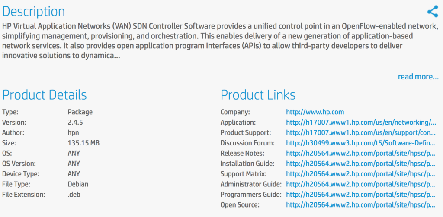Click the share icon
The image size is (443, 217).
tap(433, 12)
